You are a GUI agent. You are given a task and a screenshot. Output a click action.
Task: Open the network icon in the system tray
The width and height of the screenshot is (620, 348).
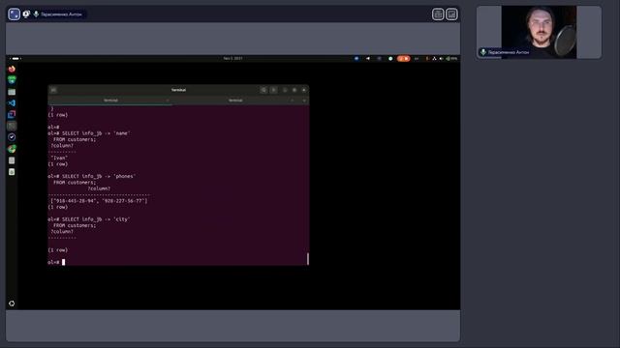click(x=434, y=58)
